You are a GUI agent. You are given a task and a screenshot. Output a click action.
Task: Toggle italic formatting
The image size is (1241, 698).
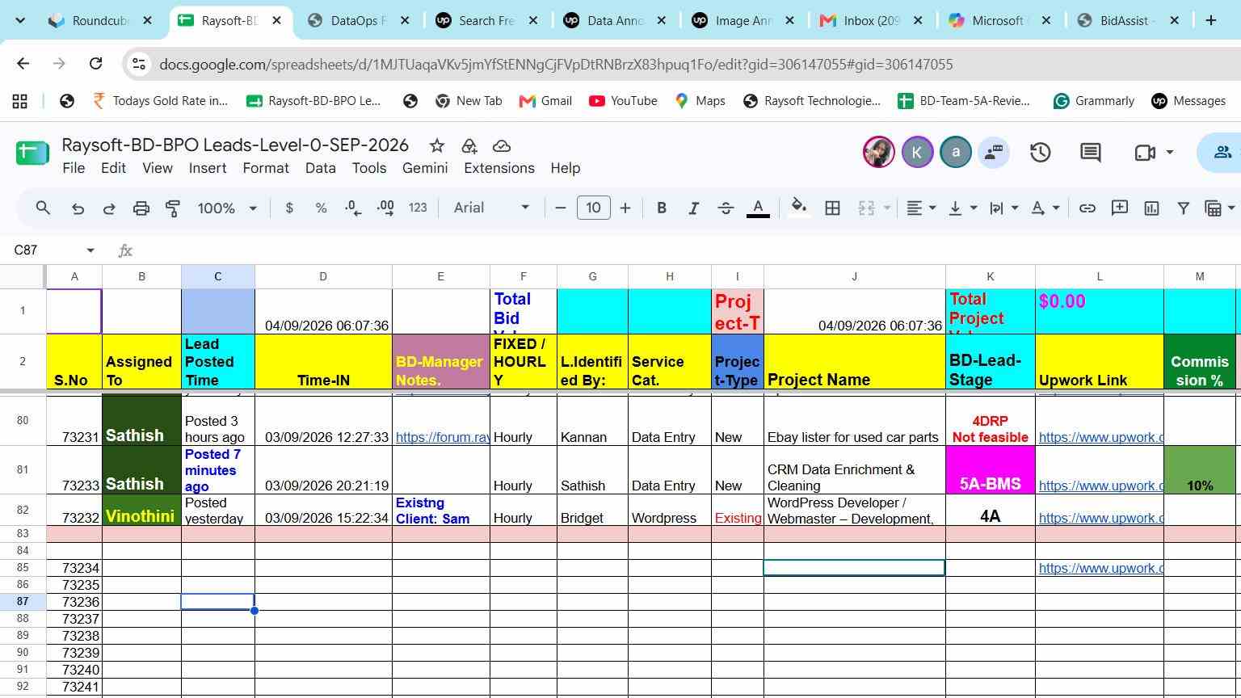[693, 208]
